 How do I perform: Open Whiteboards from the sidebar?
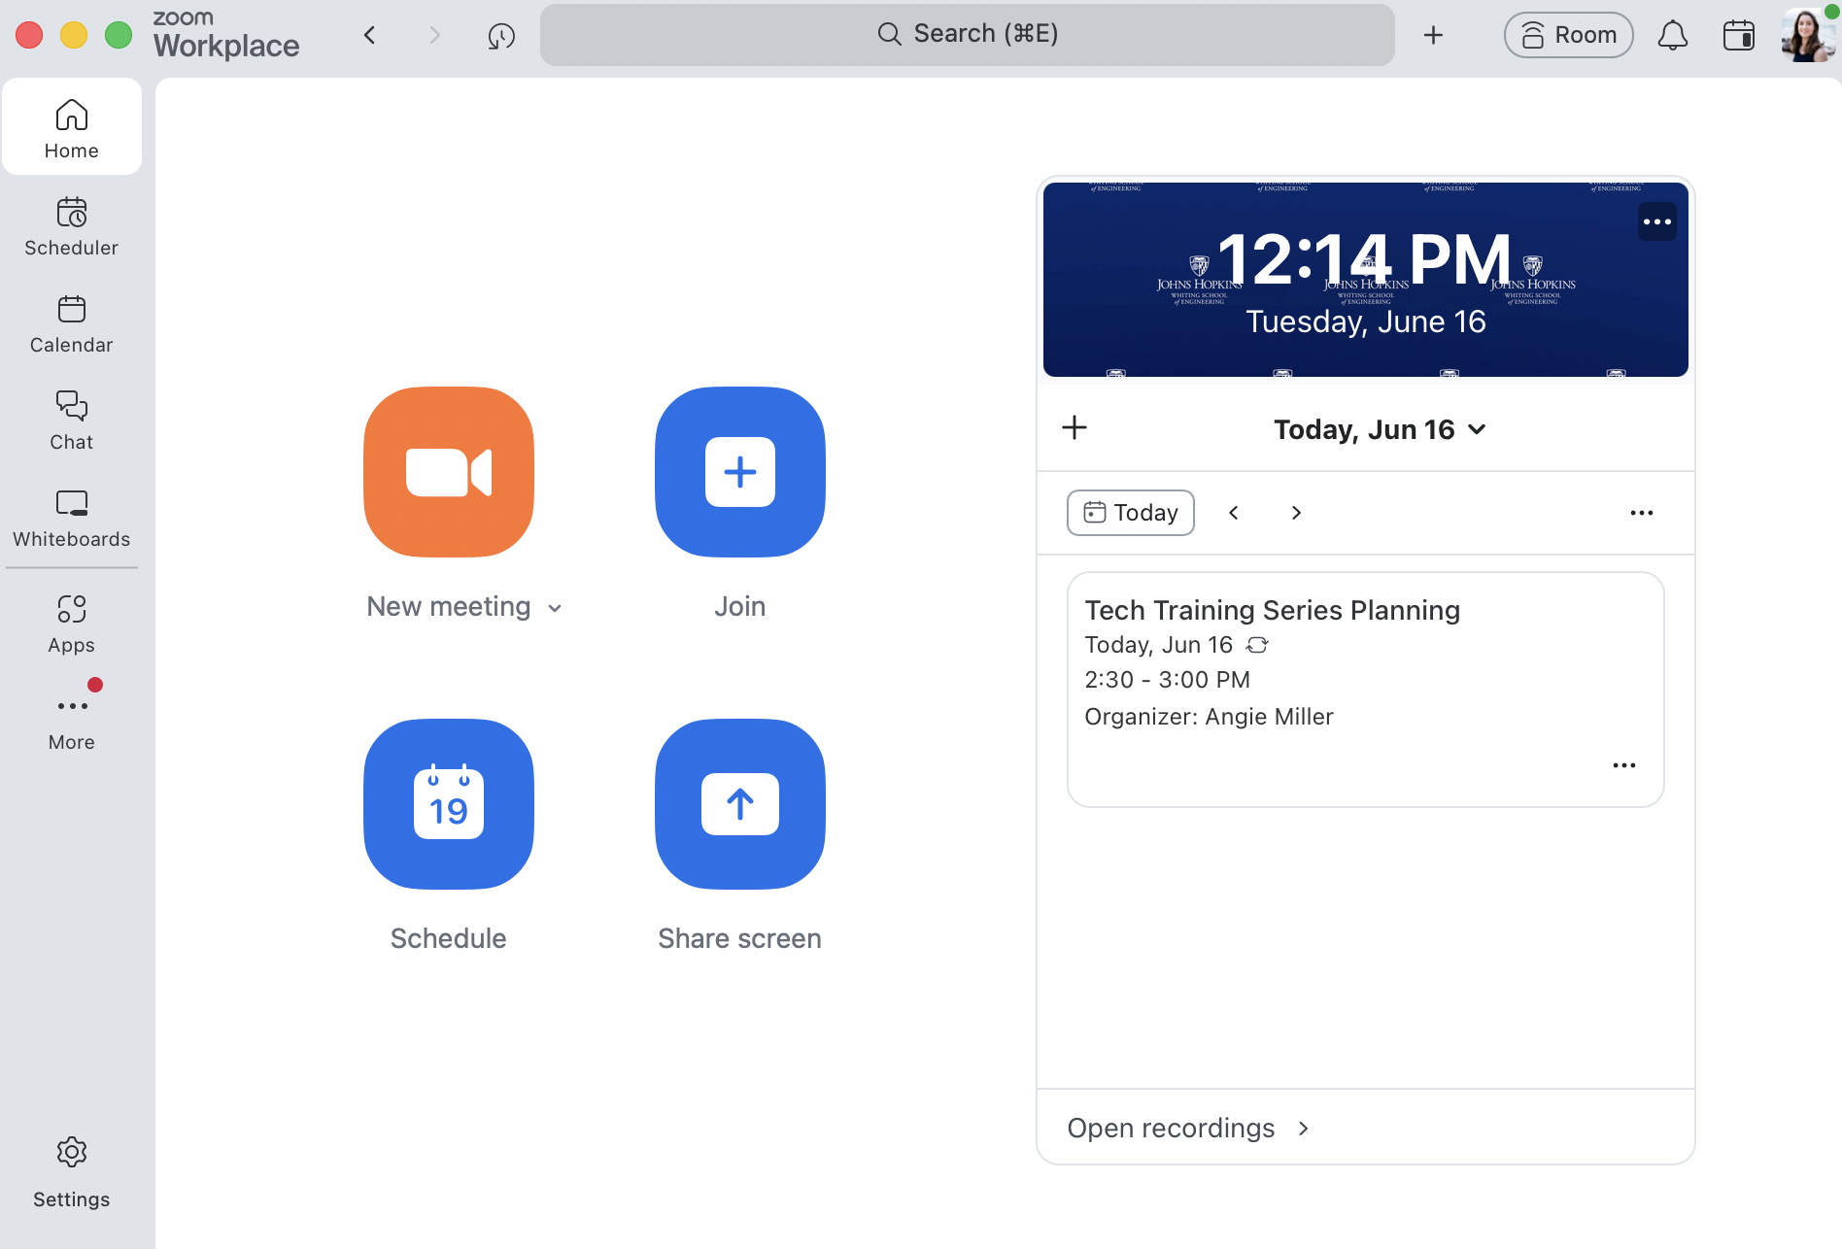(72, 519)
